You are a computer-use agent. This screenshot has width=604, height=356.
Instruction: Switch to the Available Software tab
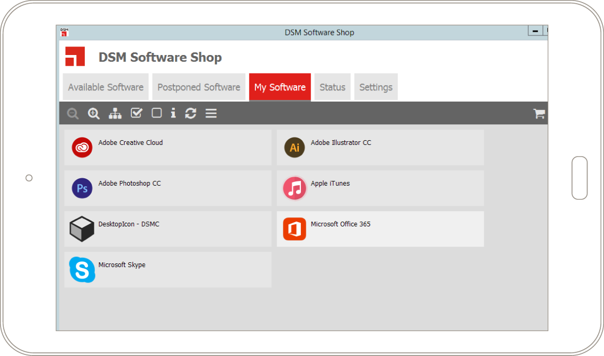[106, 87]
